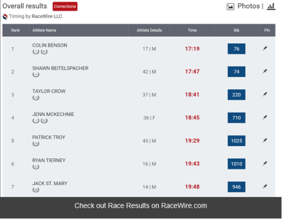The width and height of the screenshot is (282, 219).
Task: Sort by Time column header
Action: click(192, 30)
